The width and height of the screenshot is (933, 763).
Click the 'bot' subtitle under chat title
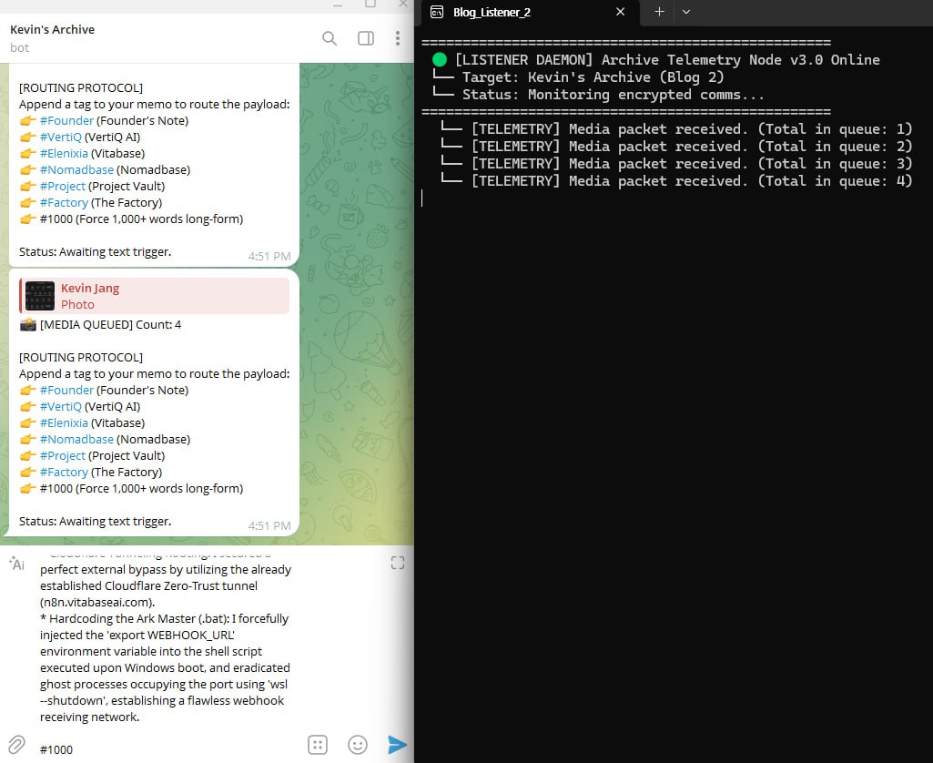click(x=20, y=48)
